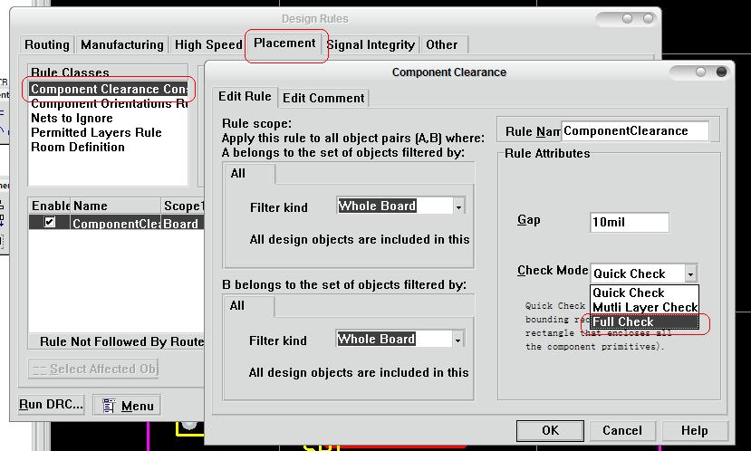Open the Manufacturing tab
This screenshot has width=751, height=451.
click(122, 44)
